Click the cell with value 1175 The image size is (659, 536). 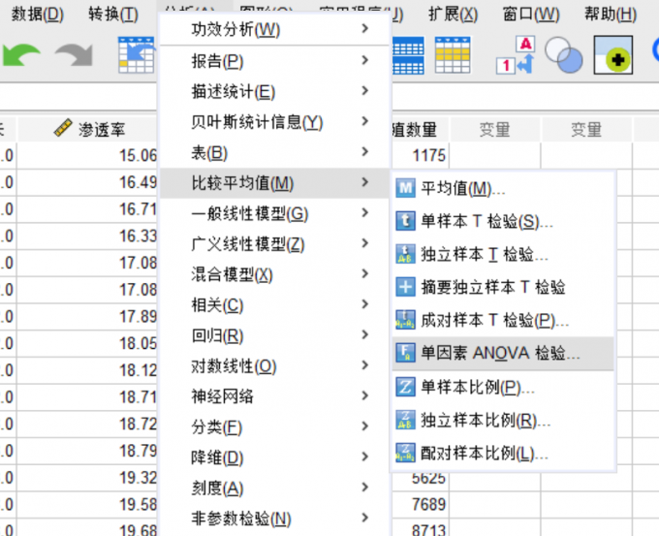[x=421, y=155]
